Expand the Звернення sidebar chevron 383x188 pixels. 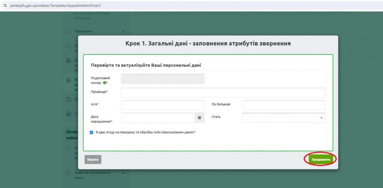[x=123, y=32]
